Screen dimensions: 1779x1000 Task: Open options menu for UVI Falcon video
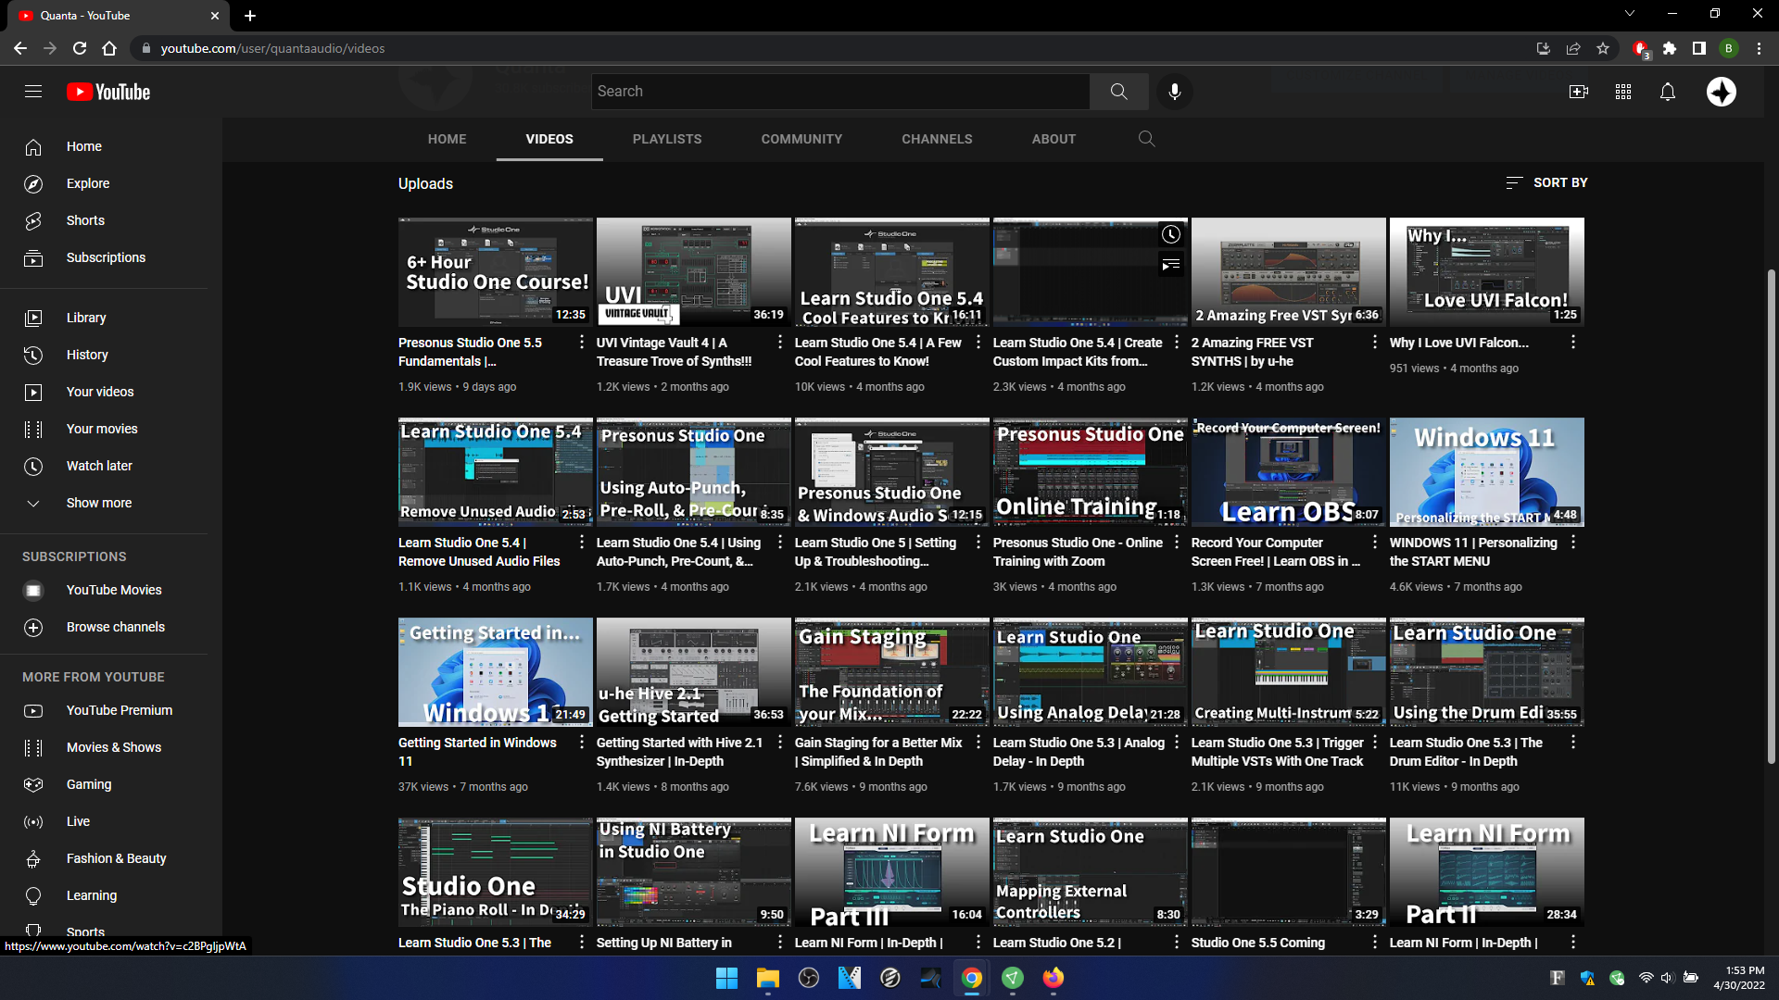point(1572,343)
